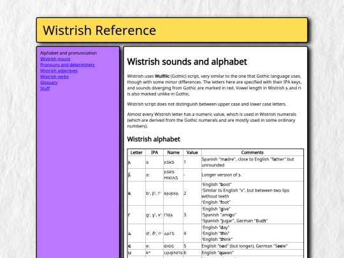Select Alphabet and pronunciation sidebar entry
Viewport: 344px width, 258px height.
[68, 53]
